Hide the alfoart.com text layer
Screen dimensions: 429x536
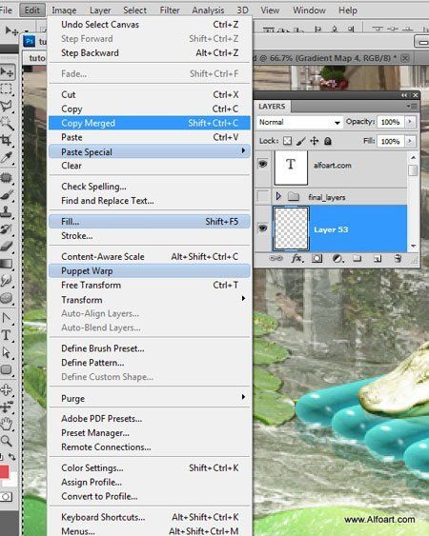pyautogui.click(x=262, y=165)
